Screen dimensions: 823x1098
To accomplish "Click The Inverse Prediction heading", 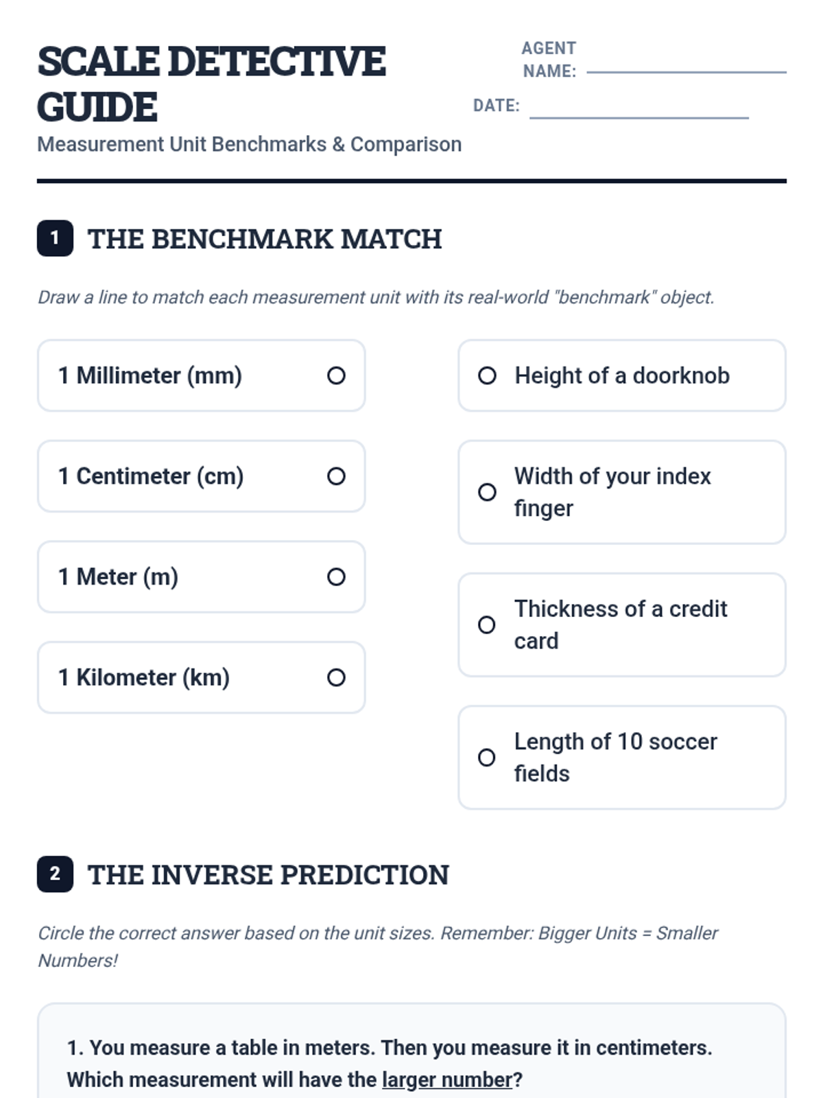I will pyautogui.click(x=268, y=875).
